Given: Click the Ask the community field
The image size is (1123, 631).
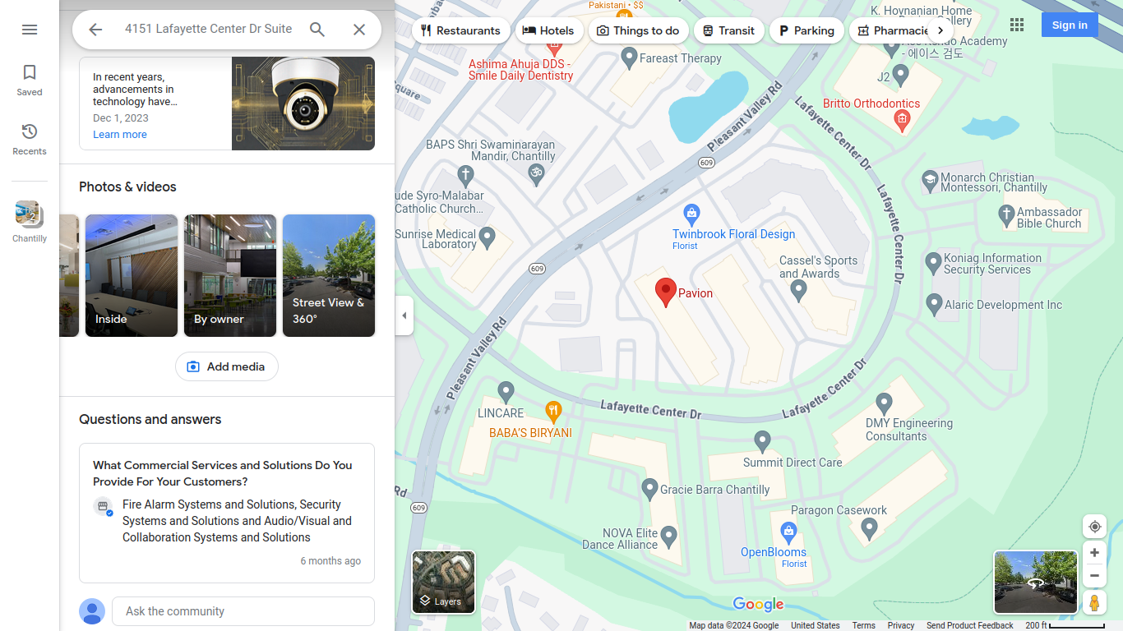Looking at the screenshot, I should (243, 611).
